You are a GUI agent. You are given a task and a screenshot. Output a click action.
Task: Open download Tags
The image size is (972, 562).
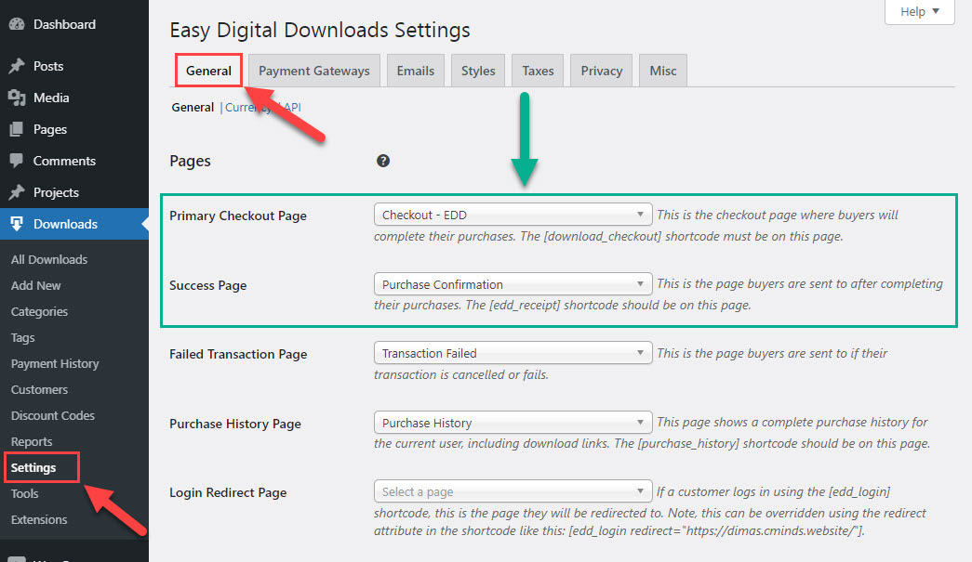pos(22,337)
